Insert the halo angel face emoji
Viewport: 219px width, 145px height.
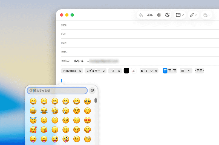(33, 120)
